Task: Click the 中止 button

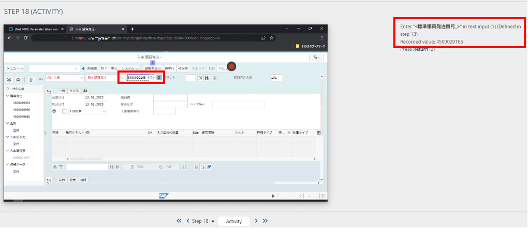Action: click(x=114, y=68)
